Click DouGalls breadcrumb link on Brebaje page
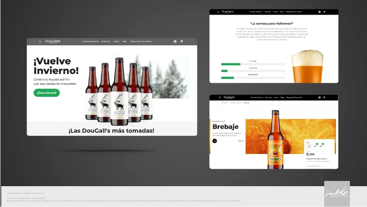Image resolution: width=367 pixels, height=207 pixels. pyautogui.click(x=224, y=102)
